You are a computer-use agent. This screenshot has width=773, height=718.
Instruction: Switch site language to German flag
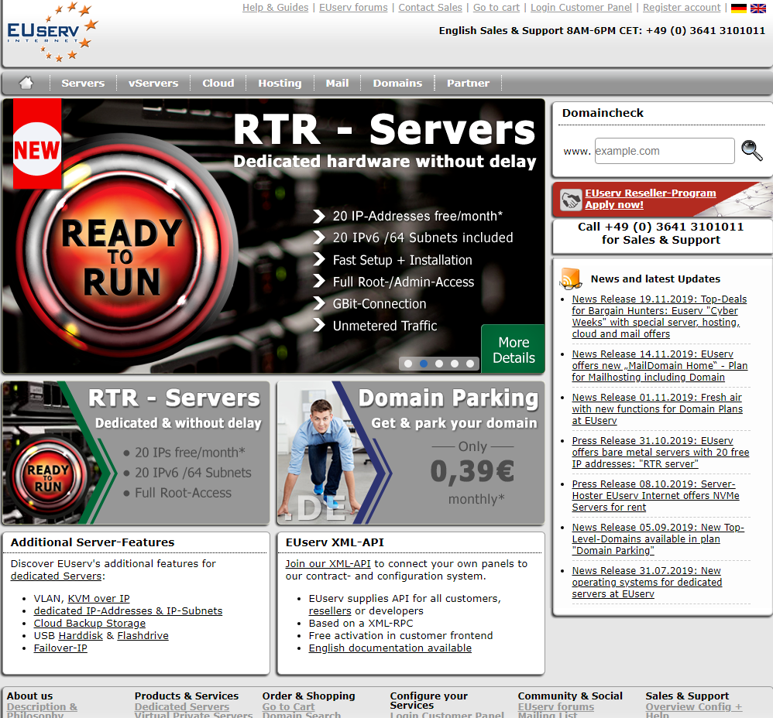pos(739,9)
